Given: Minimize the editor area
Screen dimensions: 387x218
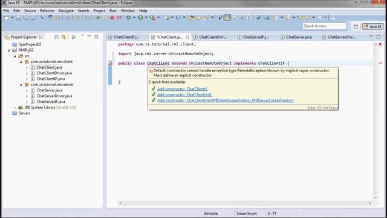Looking at the screenshot, I should [371, 36].
